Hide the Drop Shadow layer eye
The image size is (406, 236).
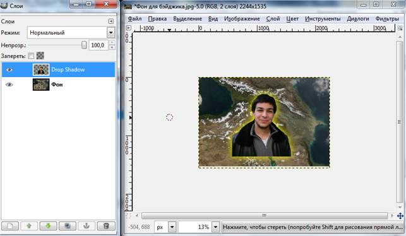[9, 69]
